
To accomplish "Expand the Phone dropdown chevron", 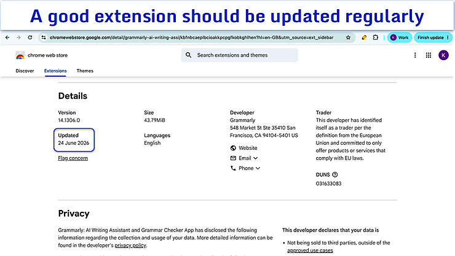I will (x=258, y=168).
